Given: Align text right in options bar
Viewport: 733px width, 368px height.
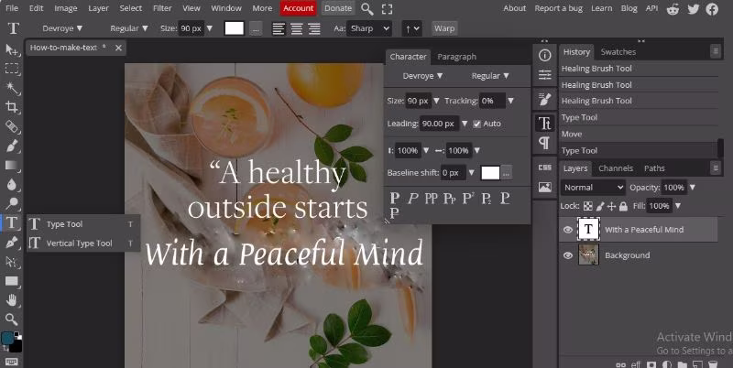Looking at the screenshot, I should pyautogui.click(x=314, y=28).
